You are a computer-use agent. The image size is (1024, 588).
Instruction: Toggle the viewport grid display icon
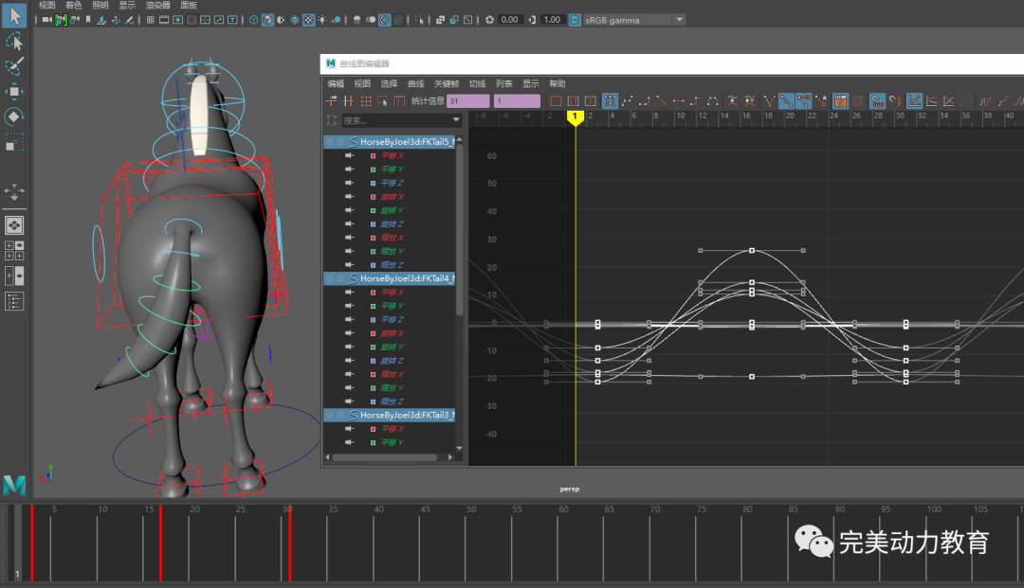click(151, 20)
